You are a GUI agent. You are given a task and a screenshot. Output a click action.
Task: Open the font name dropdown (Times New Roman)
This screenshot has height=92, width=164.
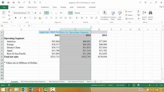[27, 13]
